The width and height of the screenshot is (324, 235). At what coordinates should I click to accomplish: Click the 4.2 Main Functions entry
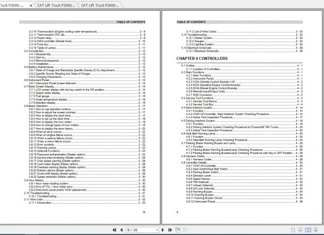pyautogui.click(x=242, y=72)
